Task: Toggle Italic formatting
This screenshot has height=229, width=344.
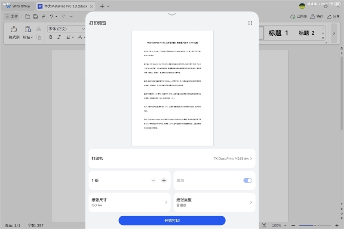Action: (x=59, y=37)
